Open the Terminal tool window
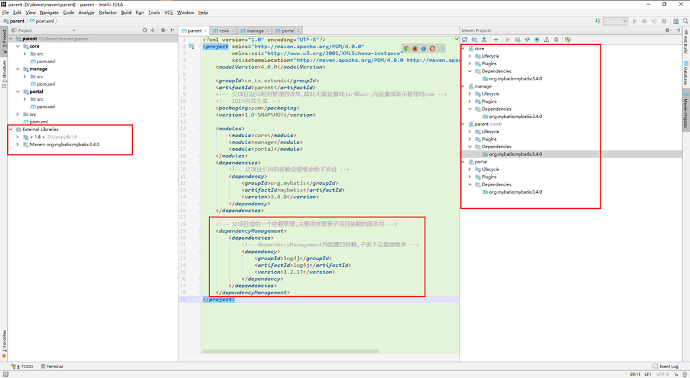Image resolution: width=690 pixels, height=378 pixels. point(52,366)
